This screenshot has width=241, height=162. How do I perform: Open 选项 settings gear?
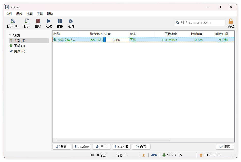tap(71, 23)
